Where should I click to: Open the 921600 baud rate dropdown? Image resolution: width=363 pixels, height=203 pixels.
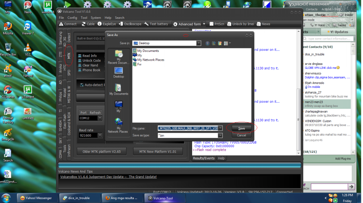[x=100, y=136]
